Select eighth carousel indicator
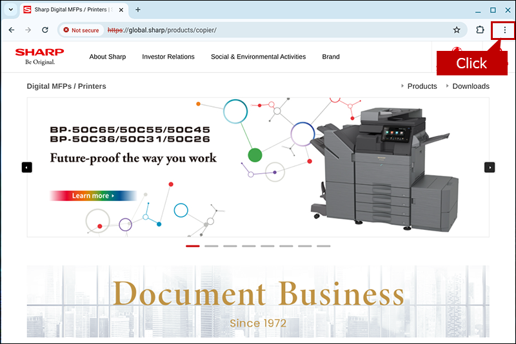Viewport: 516px width, 344px height. point(324,246)
